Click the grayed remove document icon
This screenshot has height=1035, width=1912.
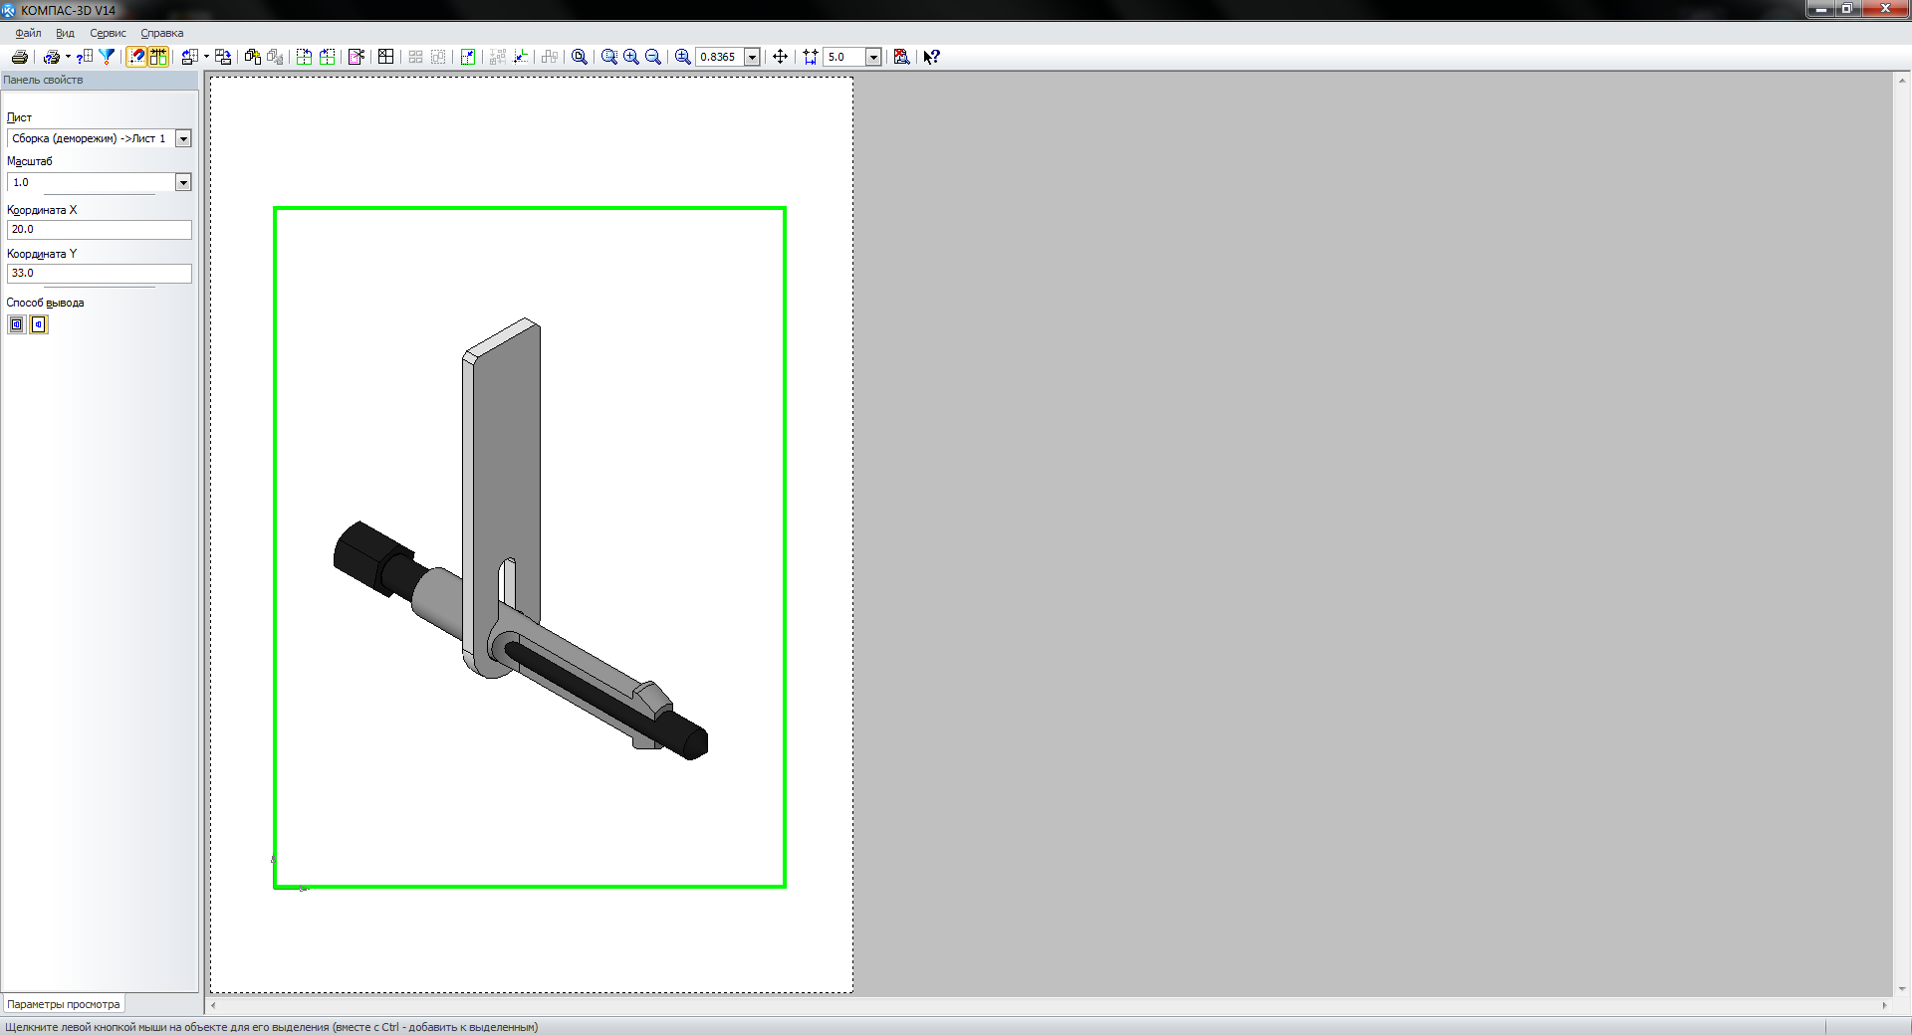click(275, 57)
